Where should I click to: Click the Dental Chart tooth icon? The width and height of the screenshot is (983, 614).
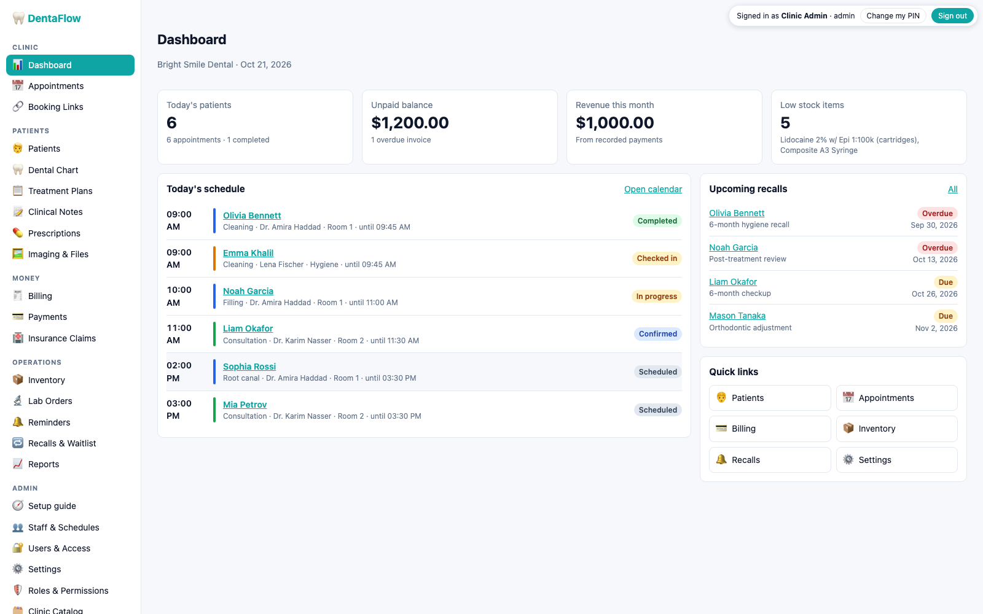point(18,170)
